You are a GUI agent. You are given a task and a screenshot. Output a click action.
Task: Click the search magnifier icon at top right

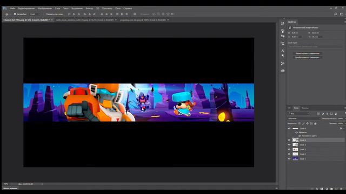pos(335,14)
